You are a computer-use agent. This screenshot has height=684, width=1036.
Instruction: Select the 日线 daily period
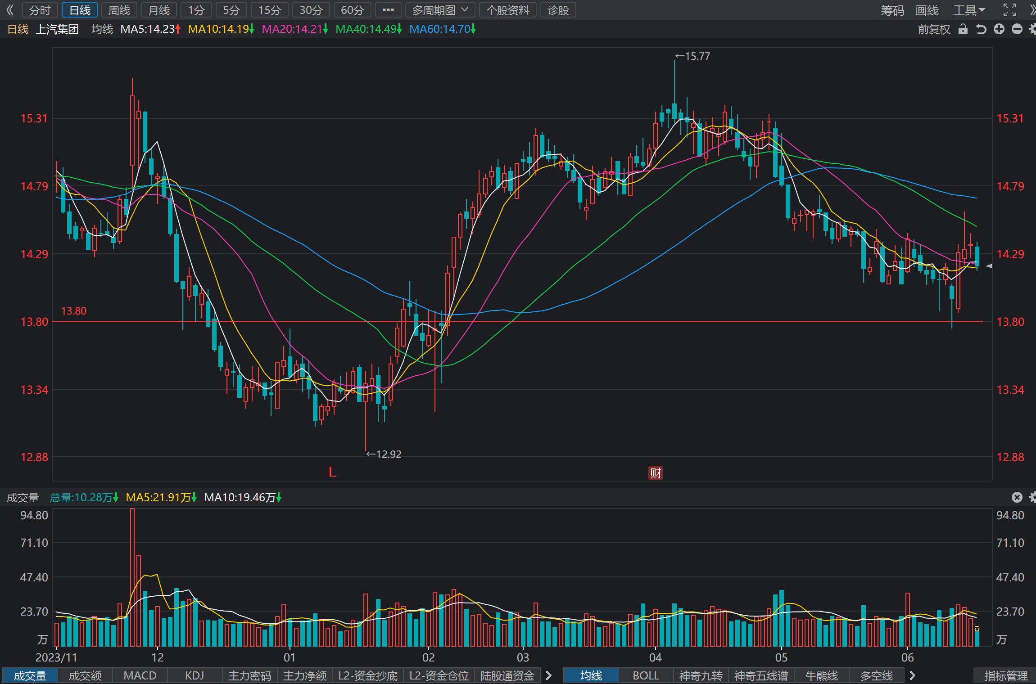point(80,10)
